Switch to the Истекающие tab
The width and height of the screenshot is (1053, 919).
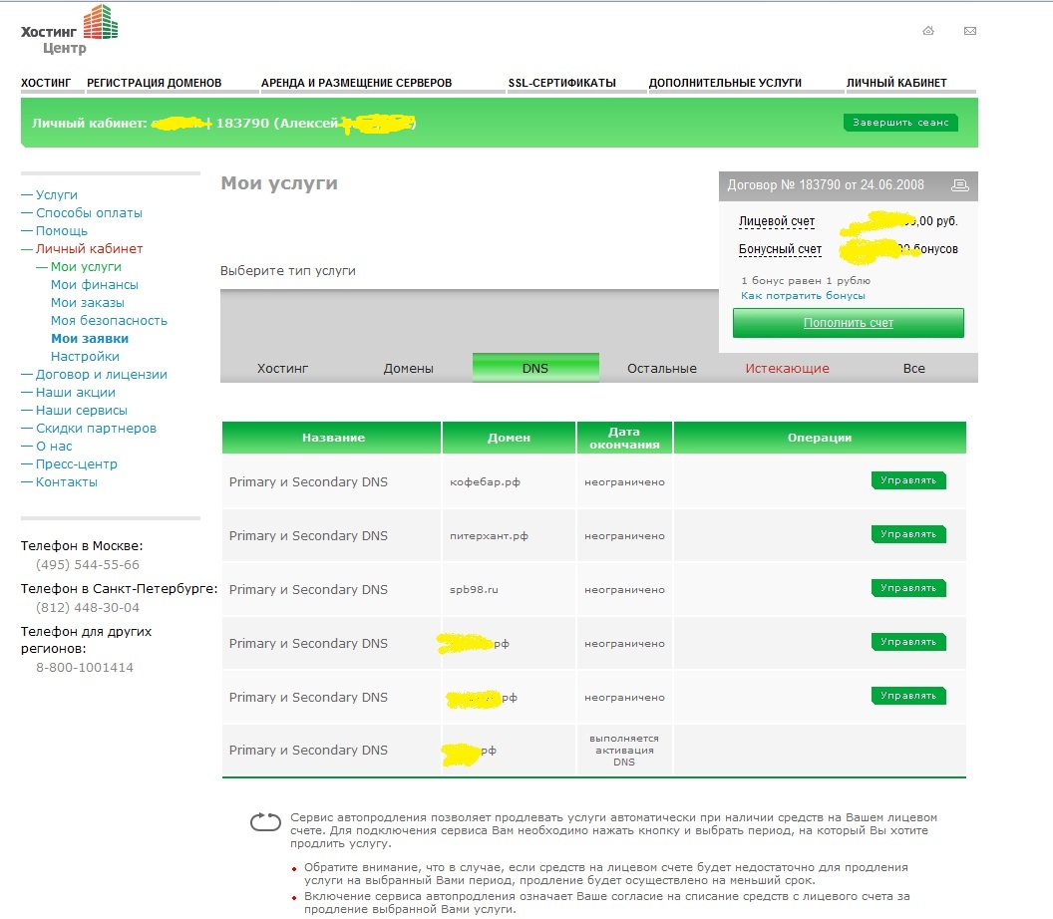(x=787, y=368)
